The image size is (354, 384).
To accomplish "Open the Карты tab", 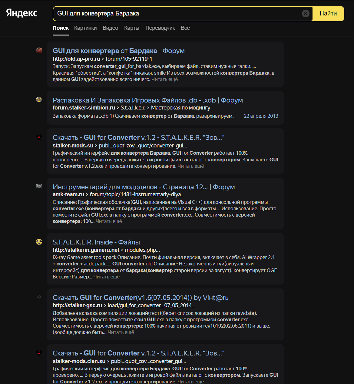I will (132, 28).
